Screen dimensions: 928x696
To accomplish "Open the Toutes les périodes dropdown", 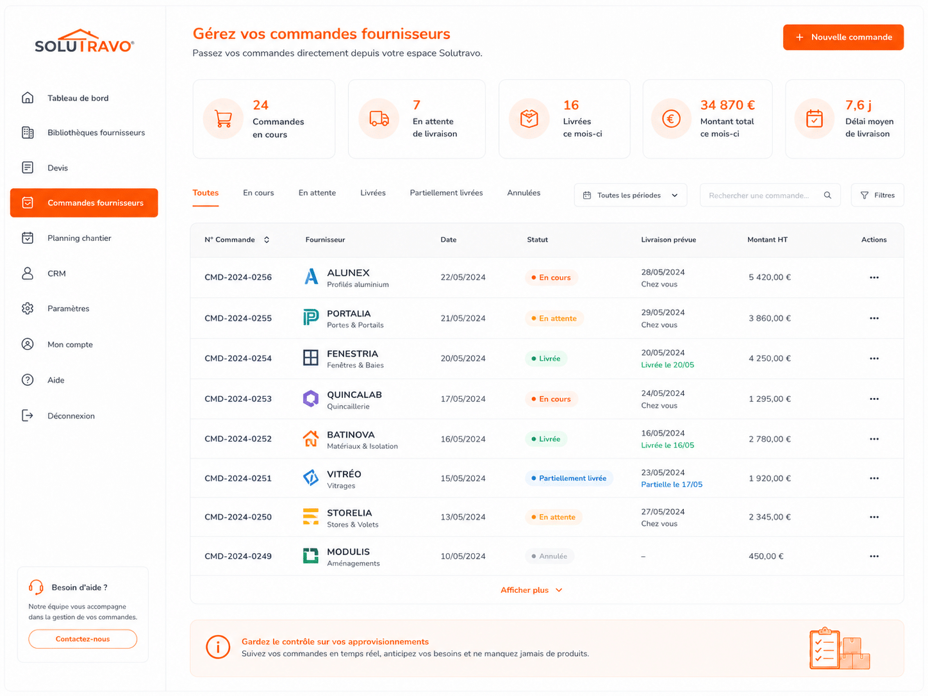I will [x=631, y=195].
